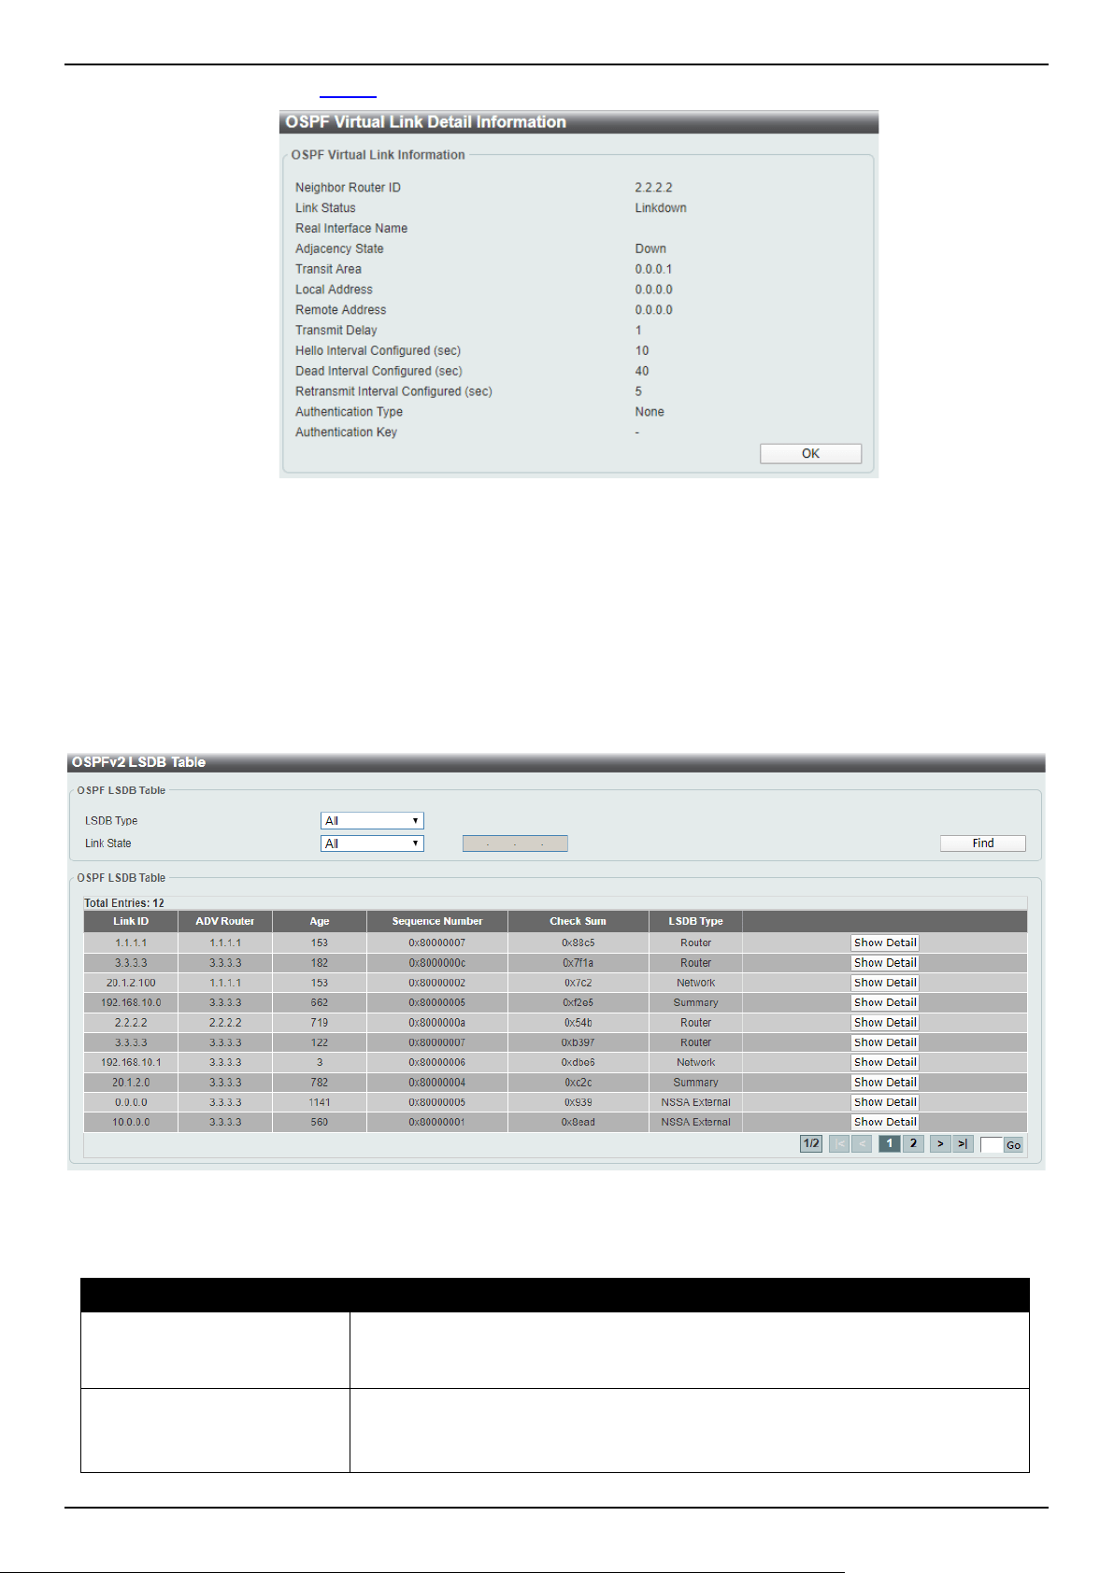1114x1573 pixels.
Task: Click the page number input box
Action: click(x=991, y=1145)
